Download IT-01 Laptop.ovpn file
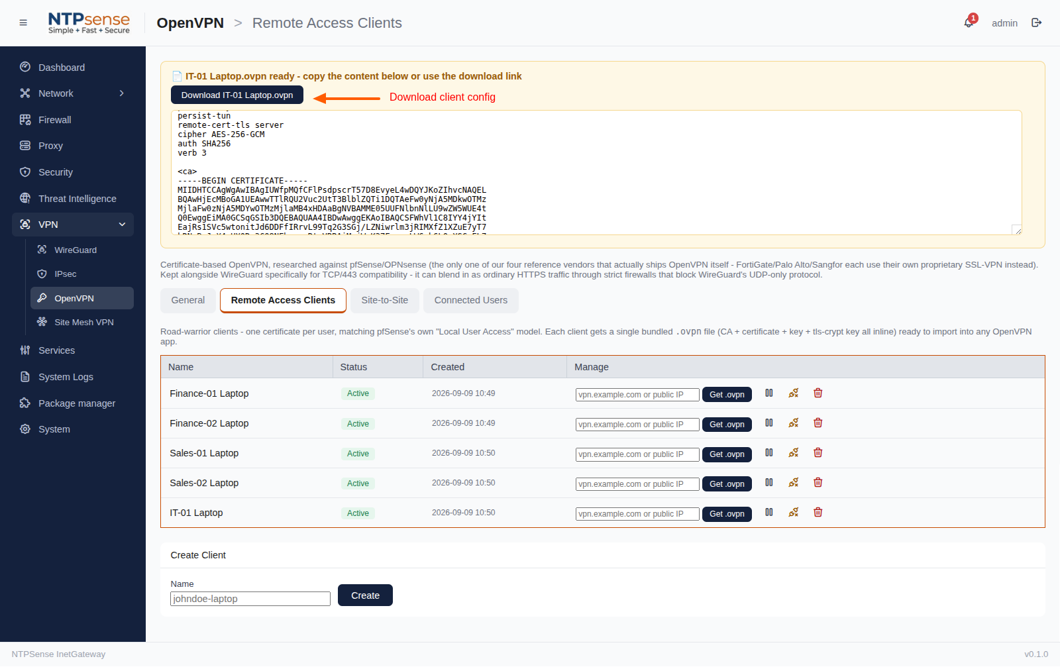 [x=237, y=95]
